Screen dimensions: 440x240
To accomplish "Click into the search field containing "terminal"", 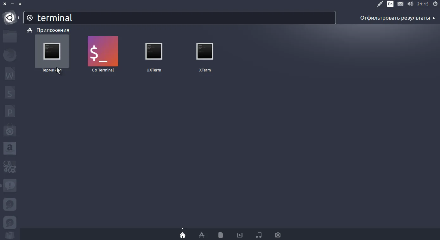I will tap(179, 18).
